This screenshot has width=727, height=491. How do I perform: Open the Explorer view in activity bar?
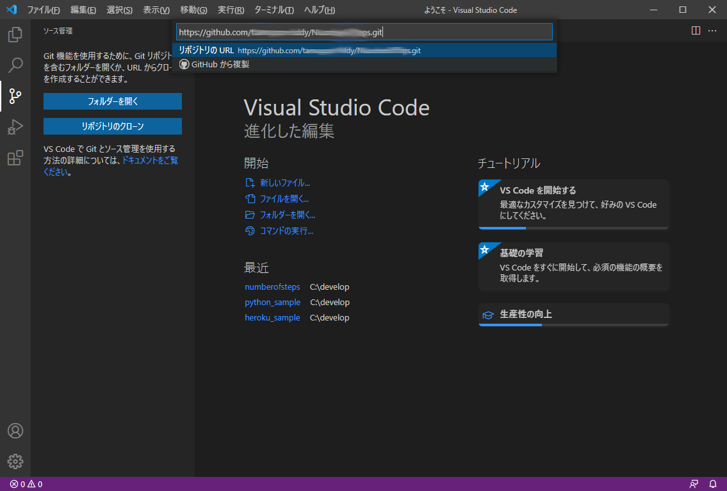[x=15, y=34]
